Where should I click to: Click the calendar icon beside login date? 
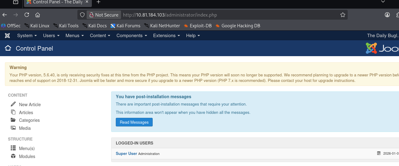coord(379,153)
